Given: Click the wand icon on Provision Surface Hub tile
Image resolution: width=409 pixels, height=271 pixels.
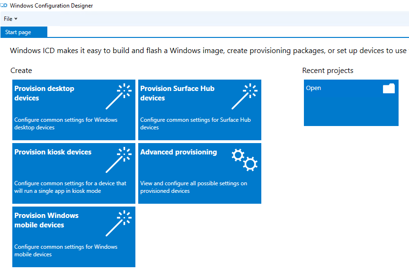Looking at the screenshot, I should click(245, 96).
